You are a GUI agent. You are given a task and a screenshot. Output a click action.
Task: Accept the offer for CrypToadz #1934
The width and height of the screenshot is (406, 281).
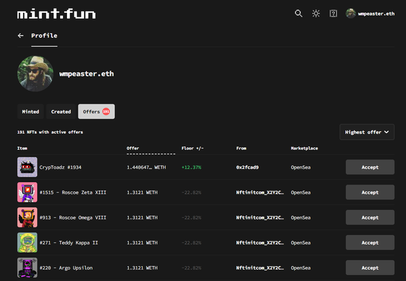point(369,167)
